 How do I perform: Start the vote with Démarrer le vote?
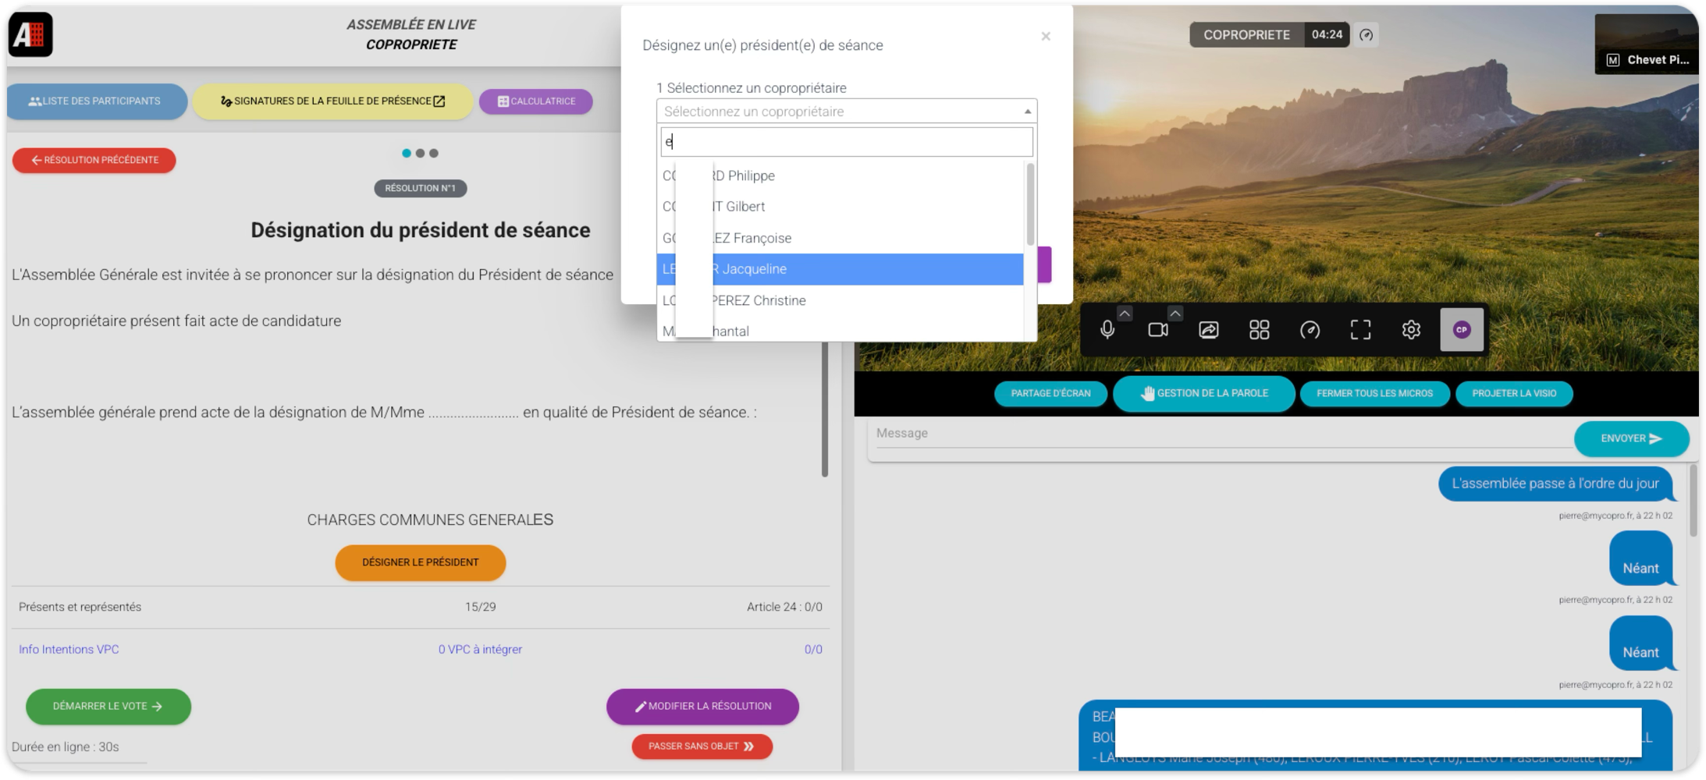[x=108, y=707]
